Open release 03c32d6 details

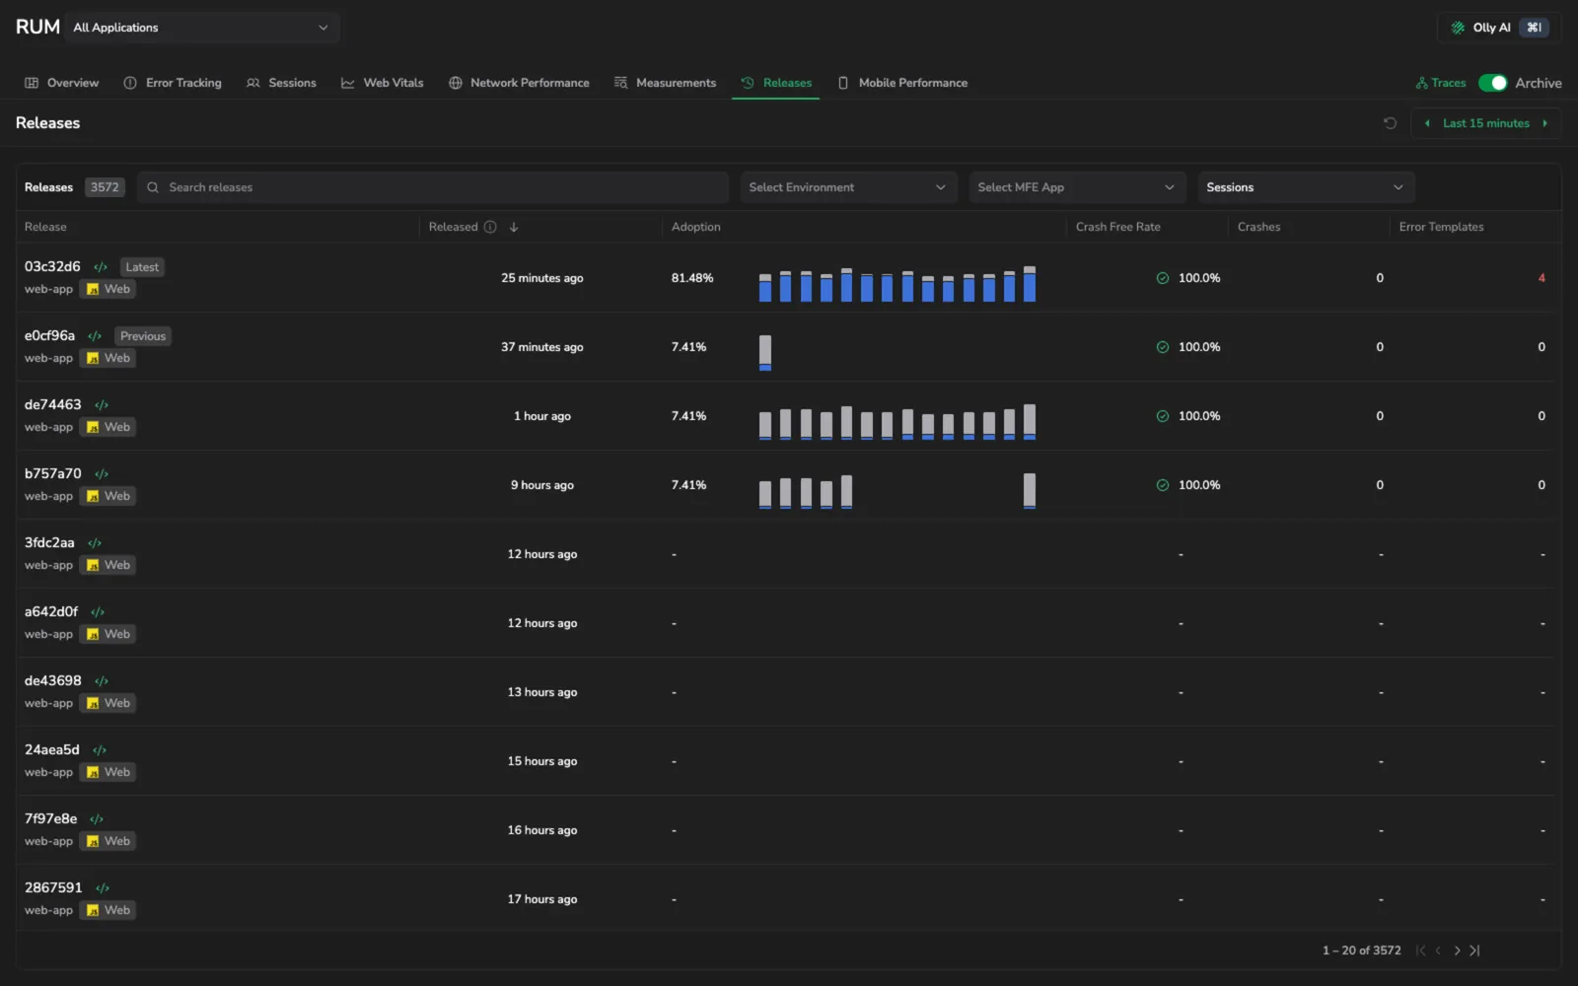click(x=52, y=266)
